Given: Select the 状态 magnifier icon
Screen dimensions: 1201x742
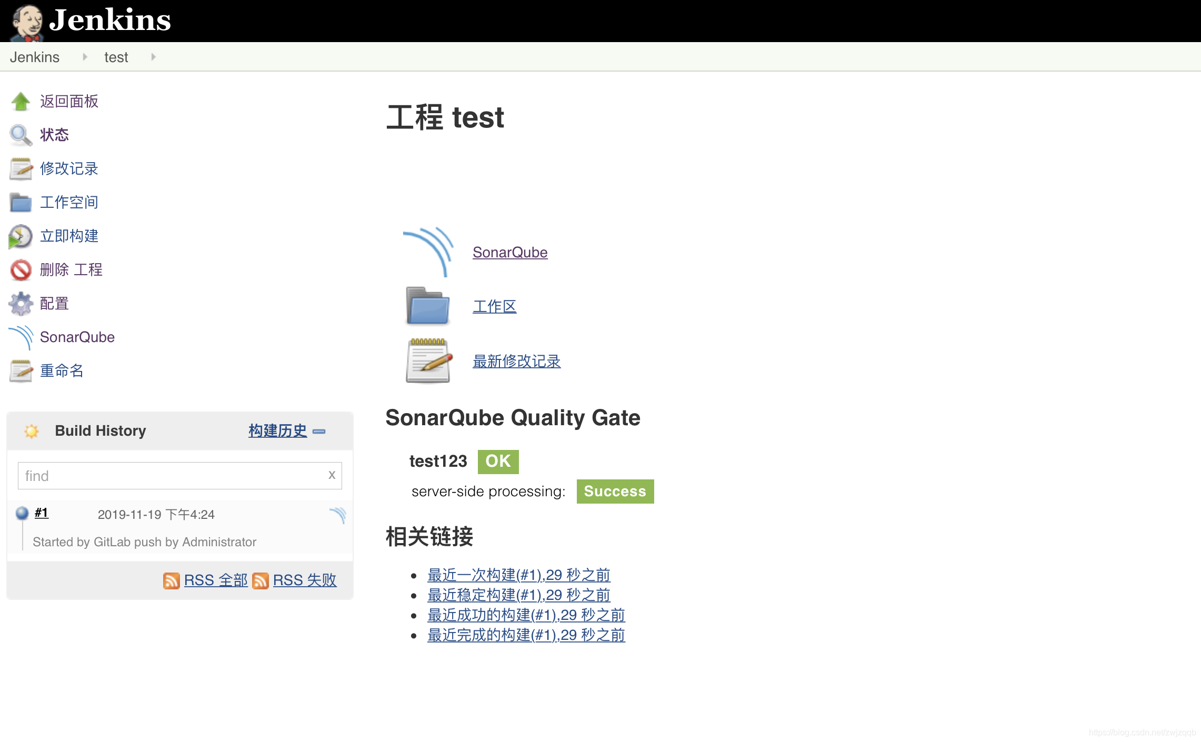Looking at the screenshot, I should [x=20, y=135].
